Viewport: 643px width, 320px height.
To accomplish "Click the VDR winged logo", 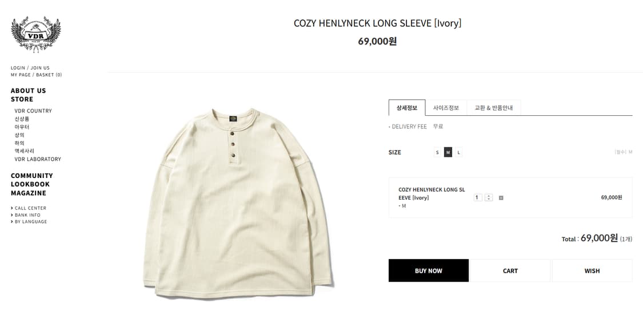I will 35,34.
